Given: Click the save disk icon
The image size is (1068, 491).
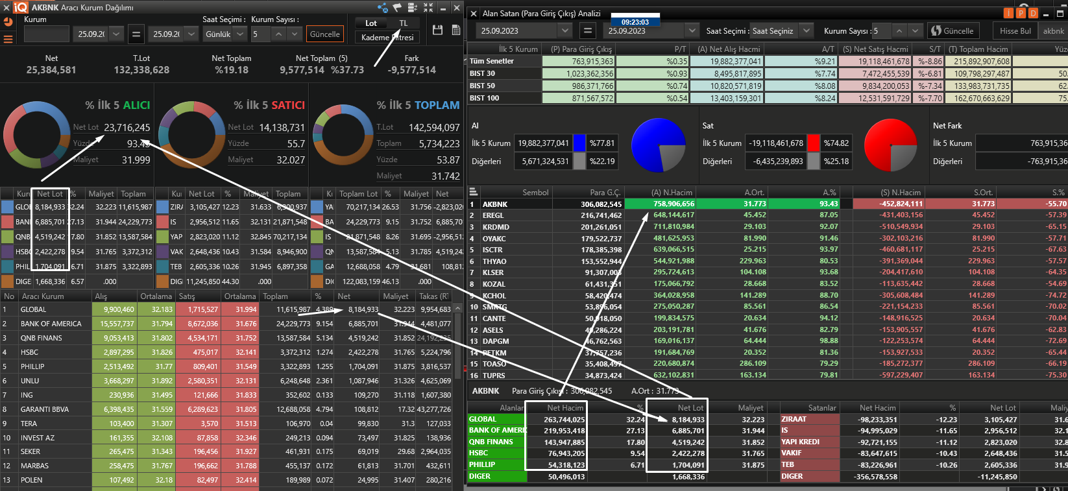Looking at the screenshot, I should pos(437,30).
